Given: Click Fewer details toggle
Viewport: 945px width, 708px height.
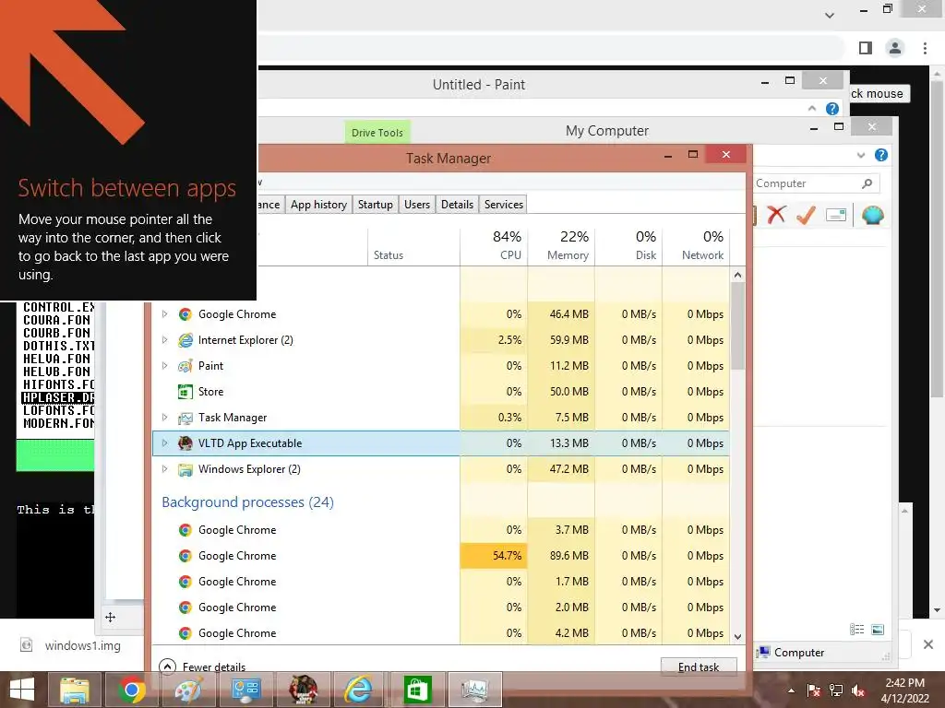Looking at the screenshot, I should [202, 667].
